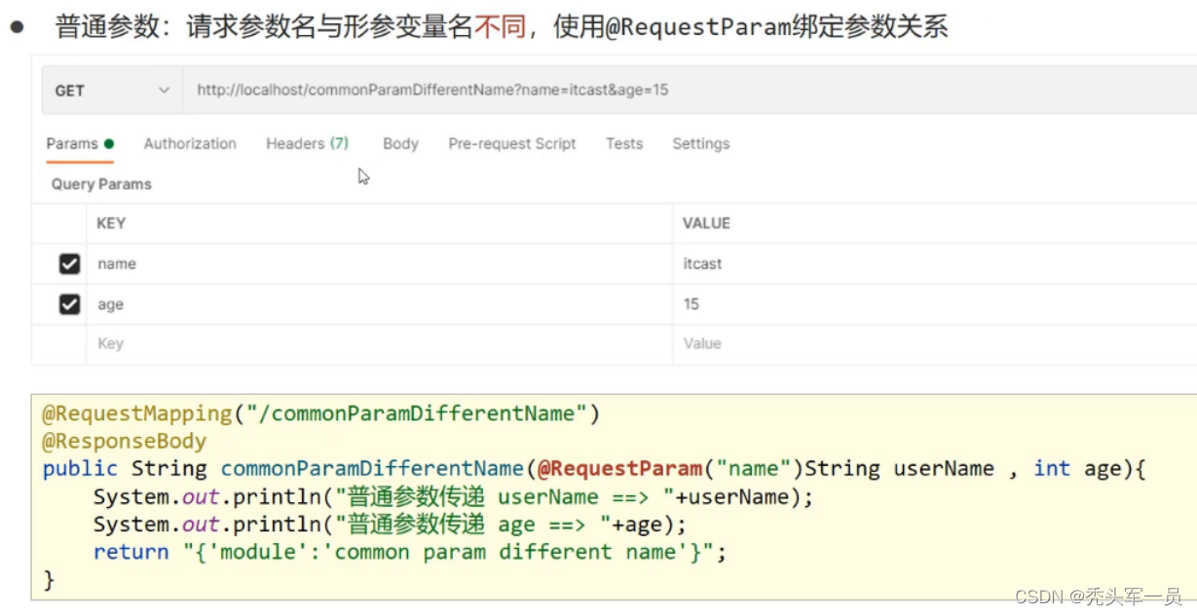Open the Pre-request Script tab

[x=512, y=144]
